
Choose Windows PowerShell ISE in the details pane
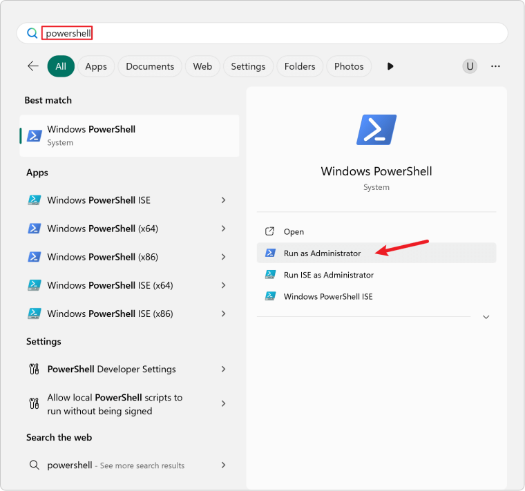tap(376, 296)
